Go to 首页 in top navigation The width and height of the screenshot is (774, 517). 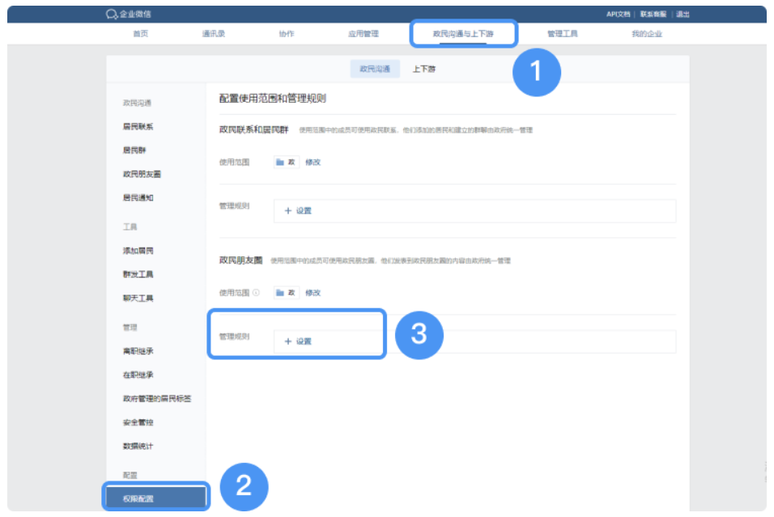[x=140, y=34]
